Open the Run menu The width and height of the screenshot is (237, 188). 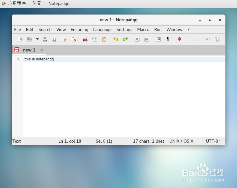pyautogui.click(x=158, y=30)
